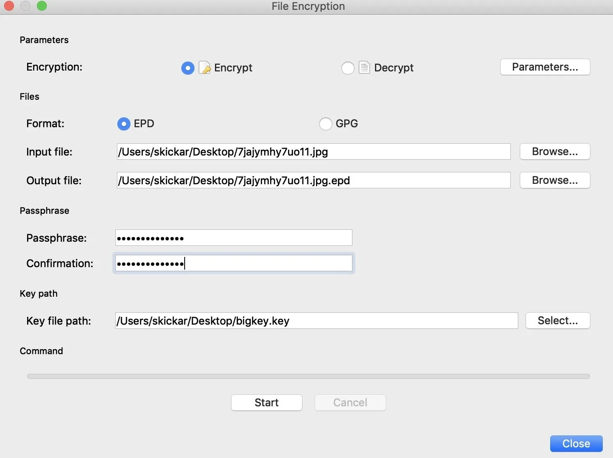Click the red close window button
Screen dimensions: 613x458
click(x=9, y=6)
